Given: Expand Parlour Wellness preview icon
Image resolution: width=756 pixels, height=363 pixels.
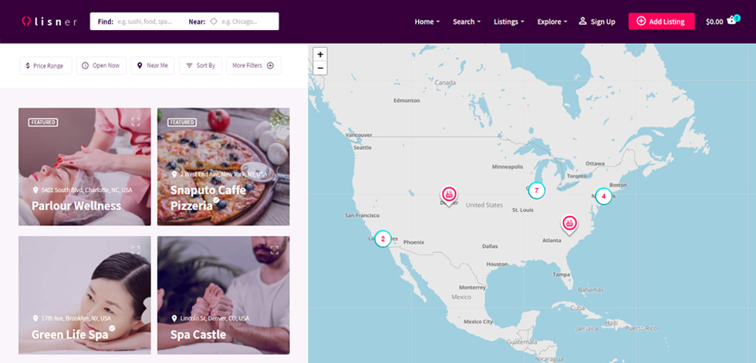Looking at the screenshot, I should 136,122.
